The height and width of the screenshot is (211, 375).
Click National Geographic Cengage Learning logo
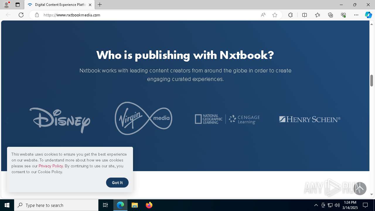click(227, 119)
